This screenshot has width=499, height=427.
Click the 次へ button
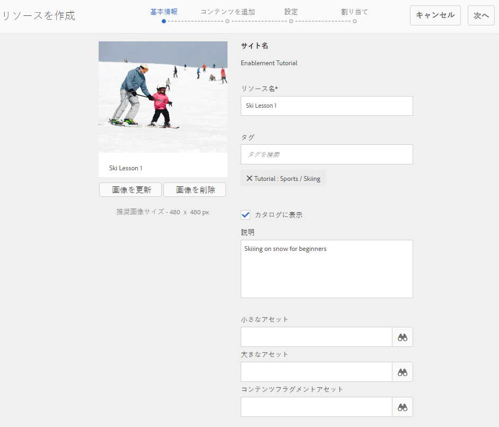(481, 15)
